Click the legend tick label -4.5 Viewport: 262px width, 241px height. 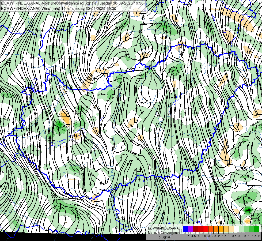point(193,236)
